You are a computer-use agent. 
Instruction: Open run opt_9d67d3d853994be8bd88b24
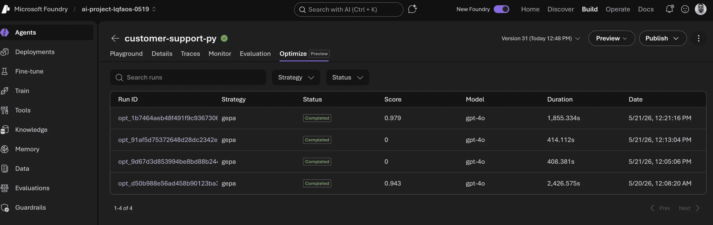[168, 162]
